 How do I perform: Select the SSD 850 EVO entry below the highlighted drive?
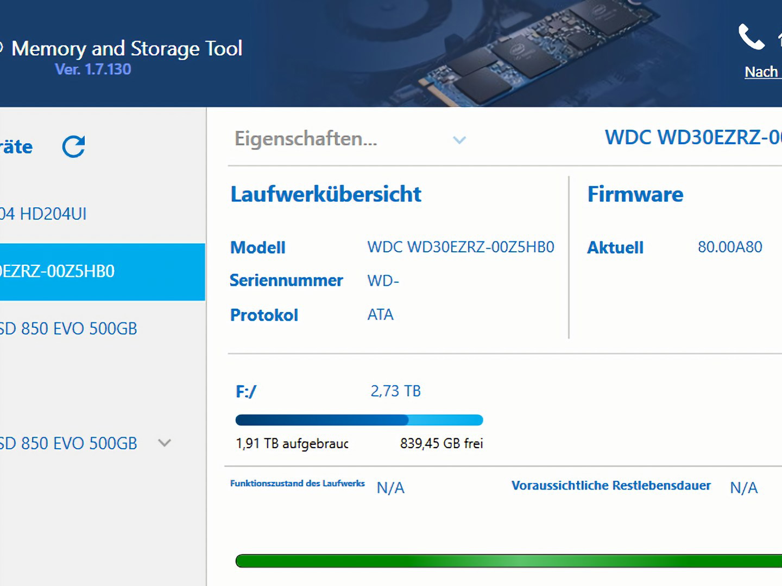68,329
